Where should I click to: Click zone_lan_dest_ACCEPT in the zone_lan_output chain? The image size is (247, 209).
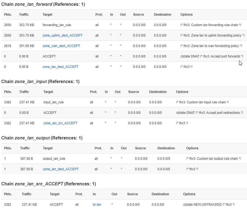61,169
